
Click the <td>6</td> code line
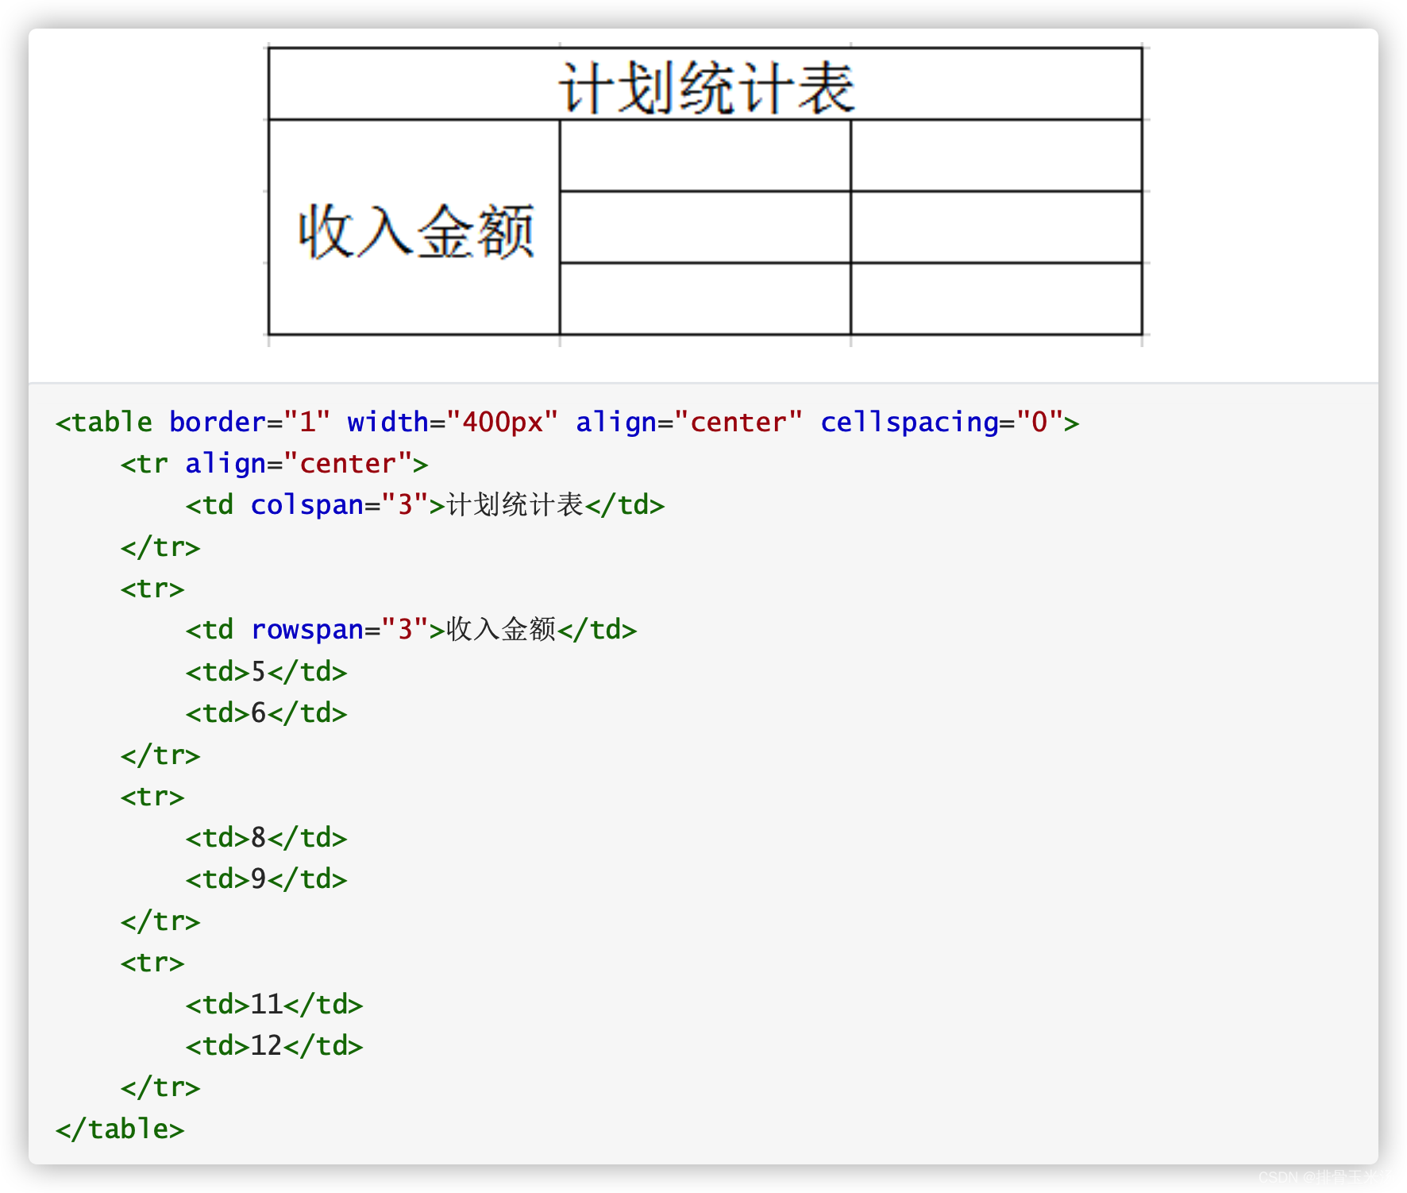266,712
